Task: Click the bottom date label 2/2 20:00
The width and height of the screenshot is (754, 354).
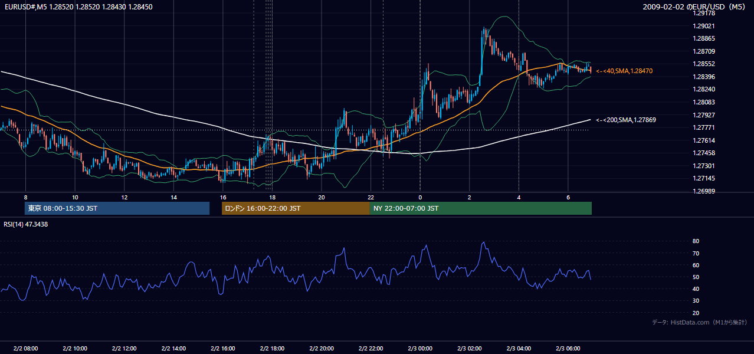Action: click(321, 348)
